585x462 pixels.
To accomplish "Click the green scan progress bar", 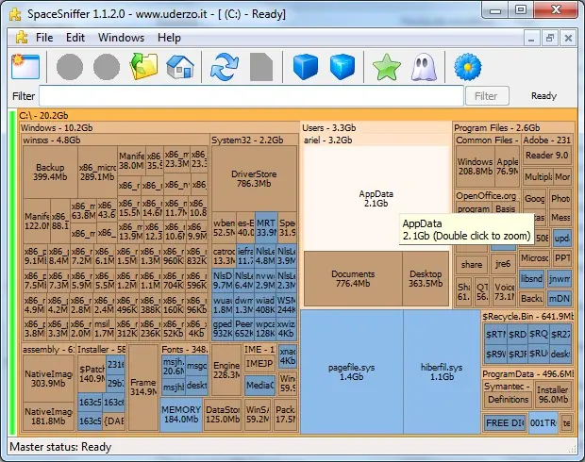I will [x=12, y=272].
